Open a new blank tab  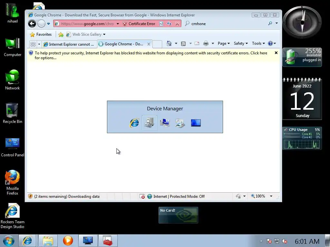(157, 44)
